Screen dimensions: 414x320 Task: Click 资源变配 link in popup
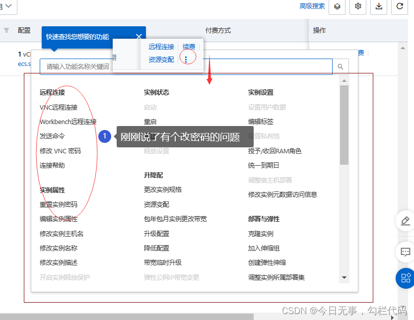coord(161,60)
